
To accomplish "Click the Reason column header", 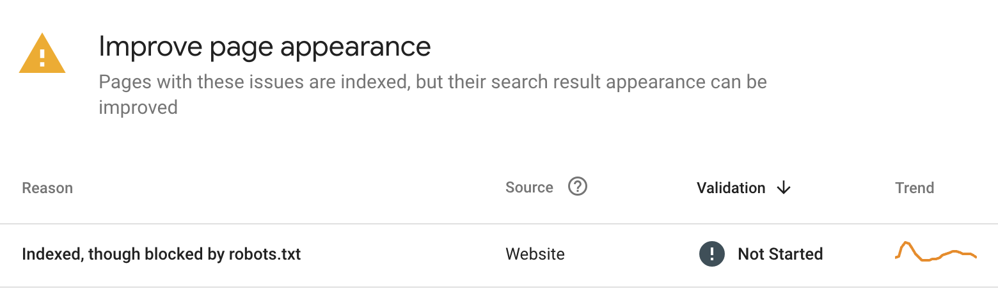I will pyautogui.click(x=47, y=188).
